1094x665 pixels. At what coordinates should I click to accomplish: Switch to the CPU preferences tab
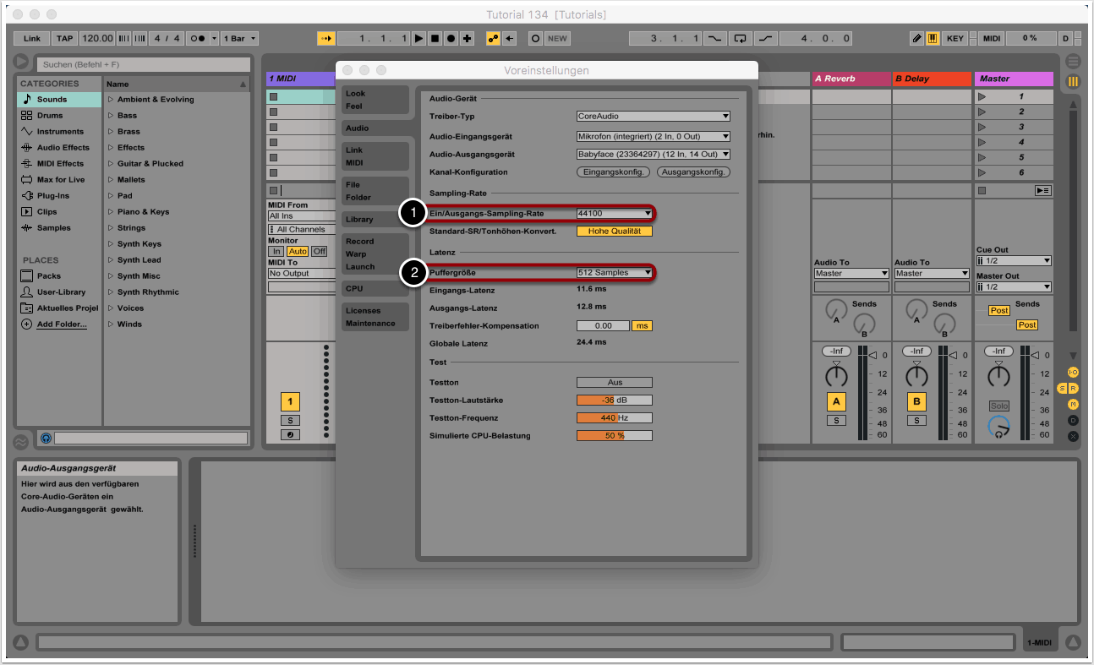click(354, 289)
